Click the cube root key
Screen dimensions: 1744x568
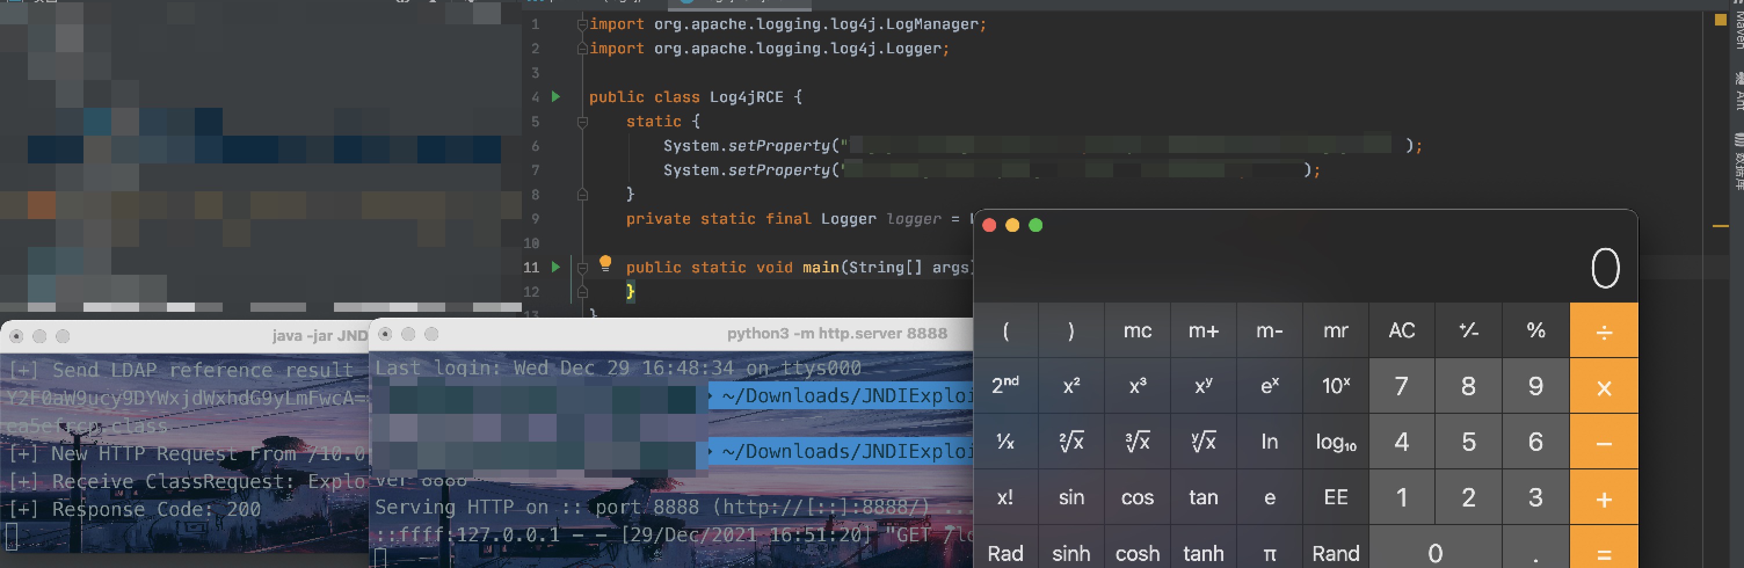[x=1138, y=442]
